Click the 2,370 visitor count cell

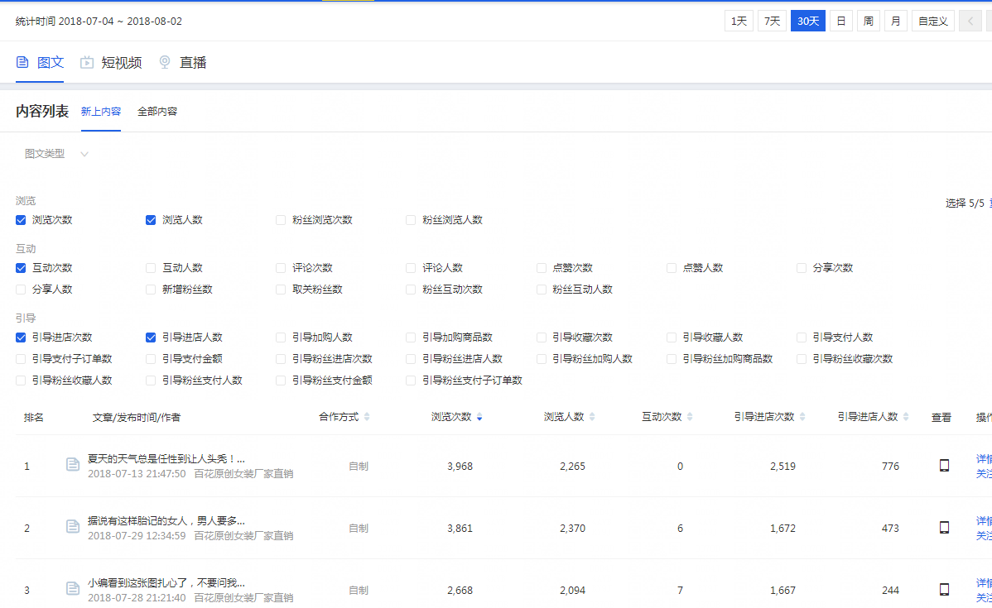pos(572,529)
